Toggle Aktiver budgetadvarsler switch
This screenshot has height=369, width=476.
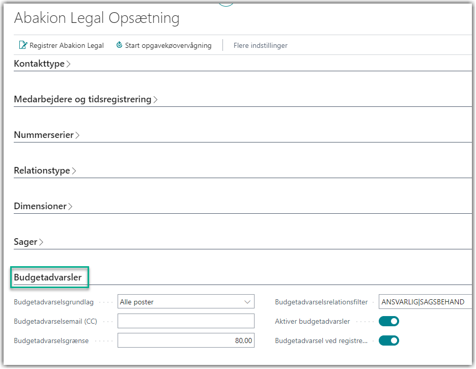389,321
